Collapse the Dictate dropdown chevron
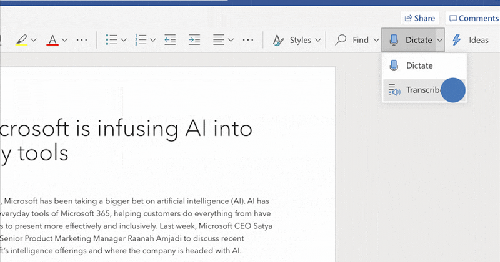 click(440, 40)
